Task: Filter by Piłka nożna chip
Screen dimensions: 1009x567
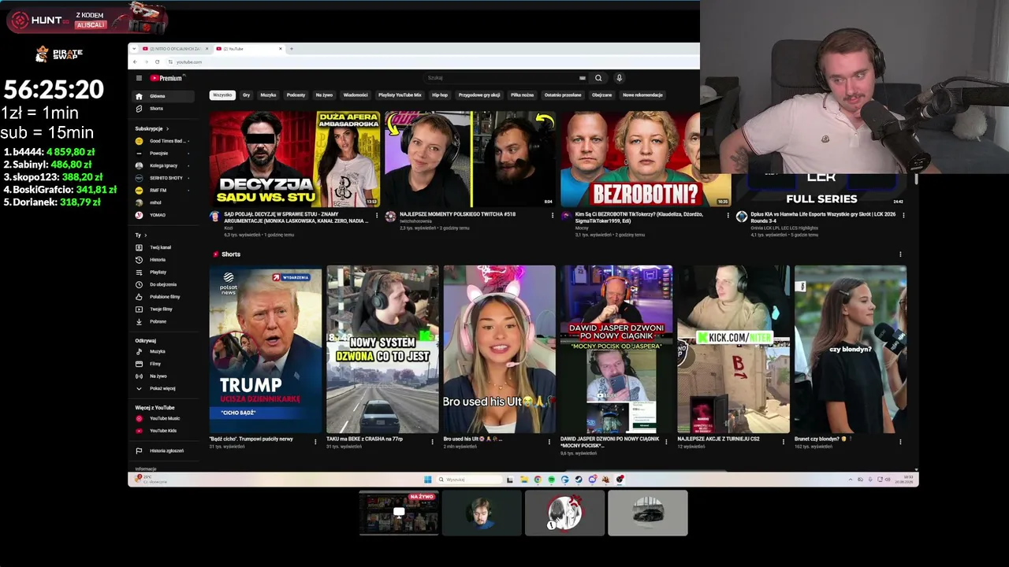Action: click(x=522, y=95)
